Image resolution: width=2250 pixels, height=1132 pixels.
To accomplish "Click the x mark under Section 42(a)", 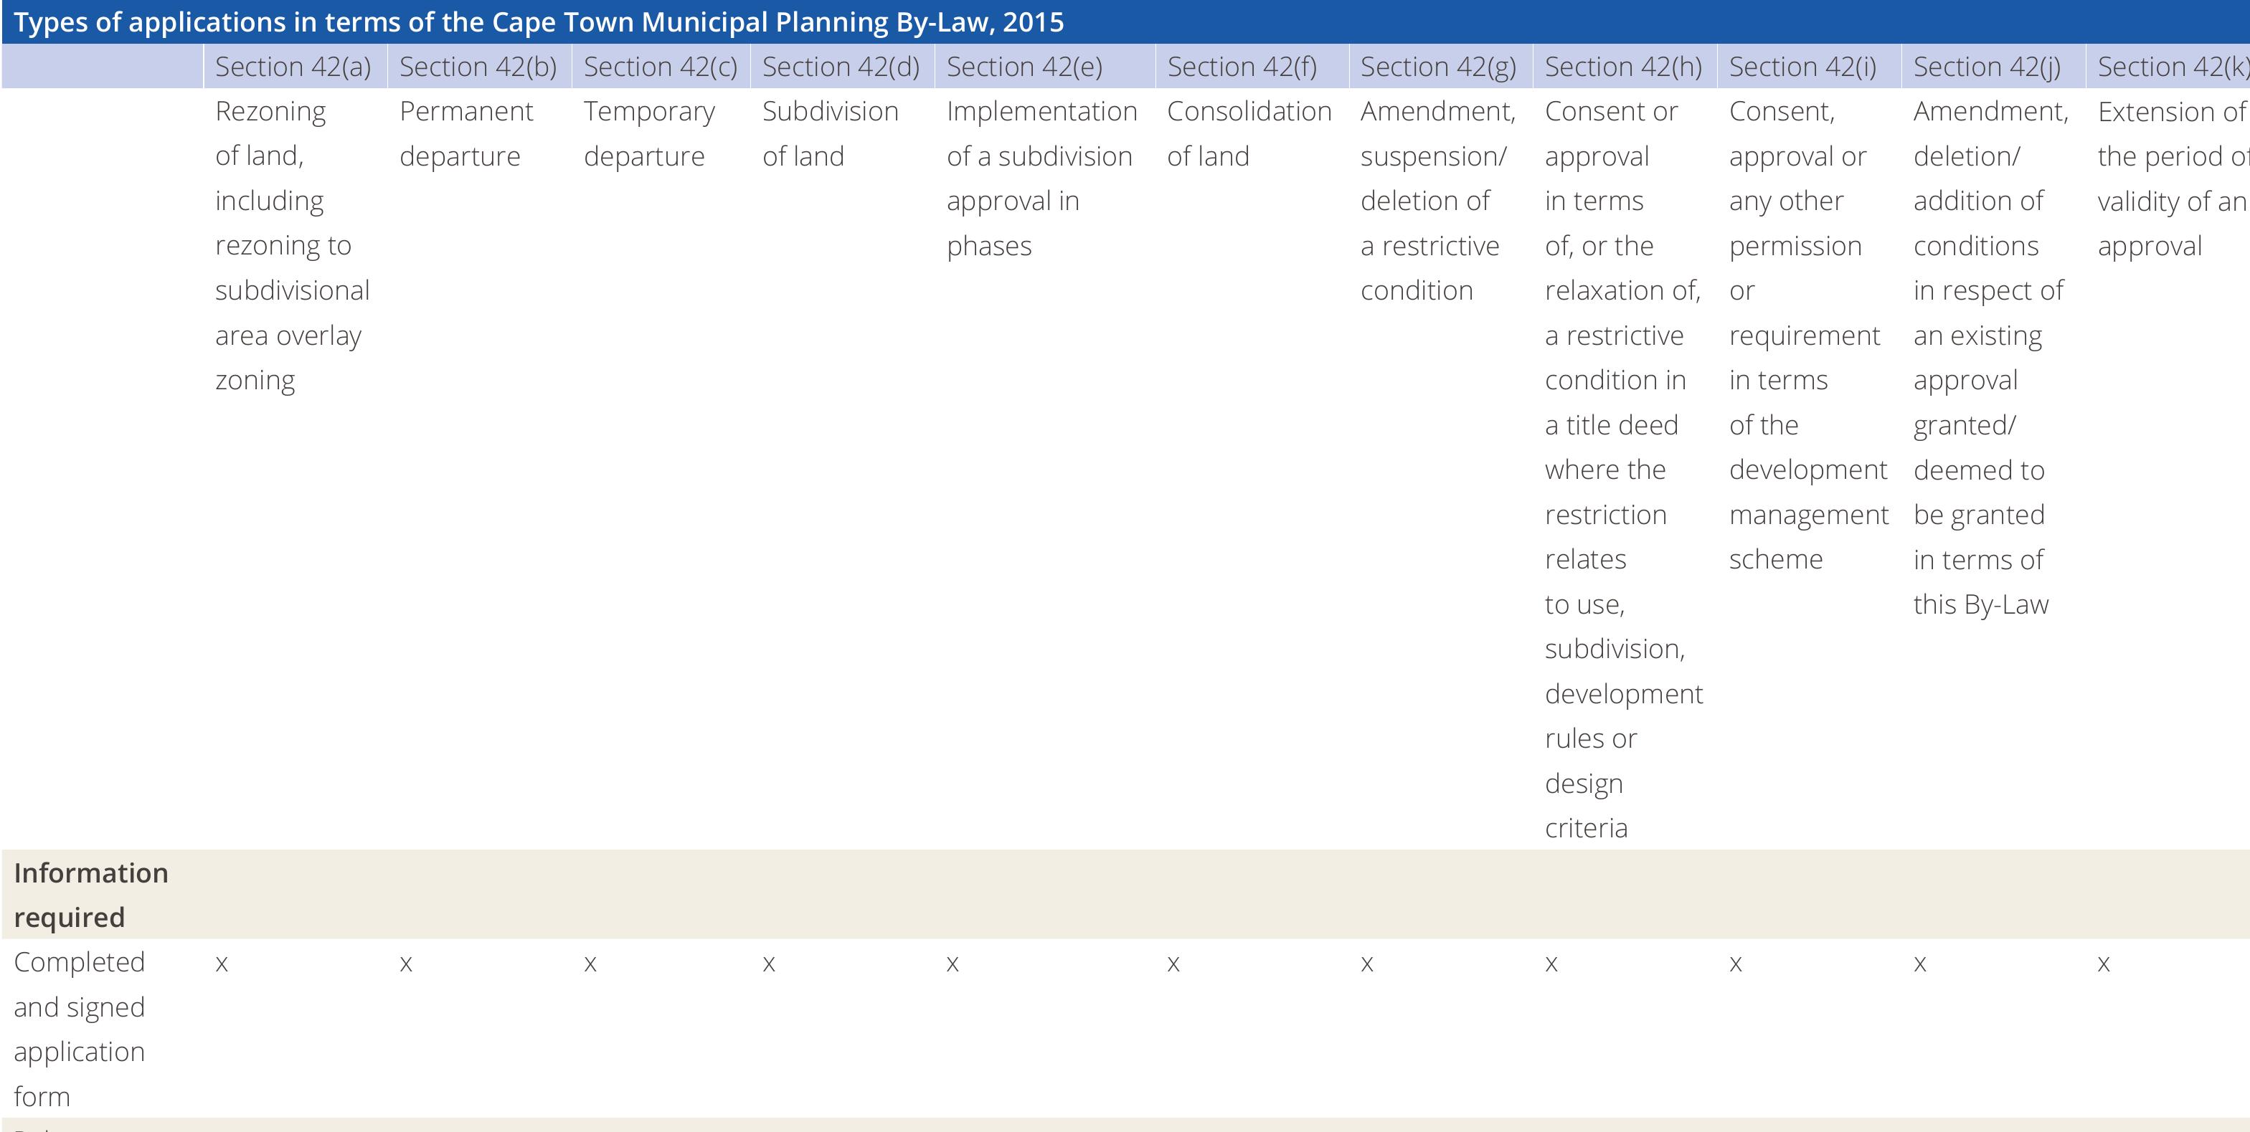I will coord(222,964).
